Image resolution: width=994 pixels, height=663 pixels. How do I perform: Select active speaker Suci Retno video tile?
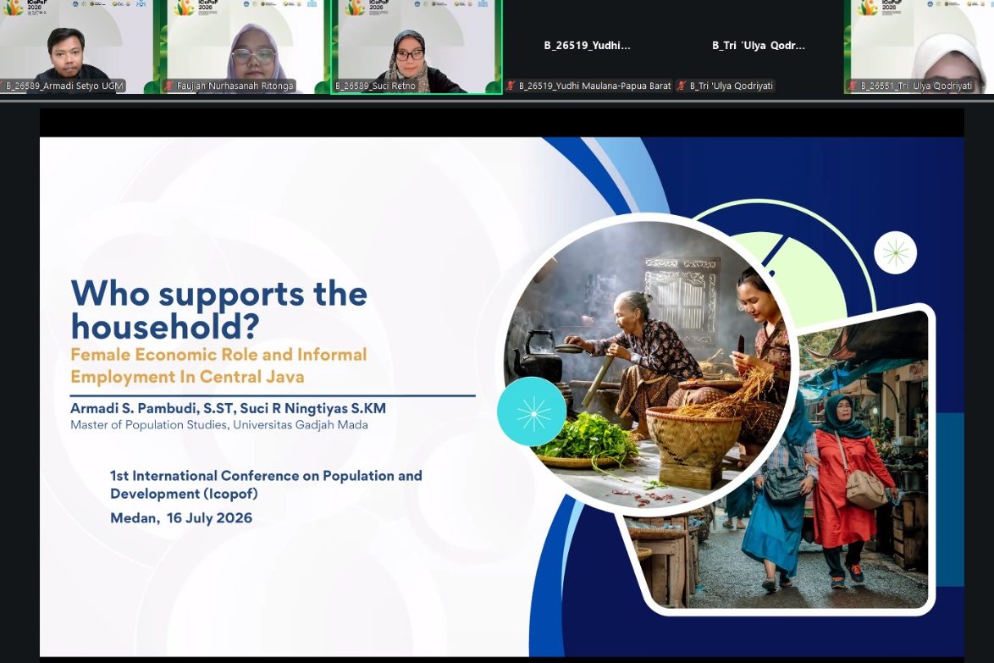pyautogui.click(x=417, y=47)
